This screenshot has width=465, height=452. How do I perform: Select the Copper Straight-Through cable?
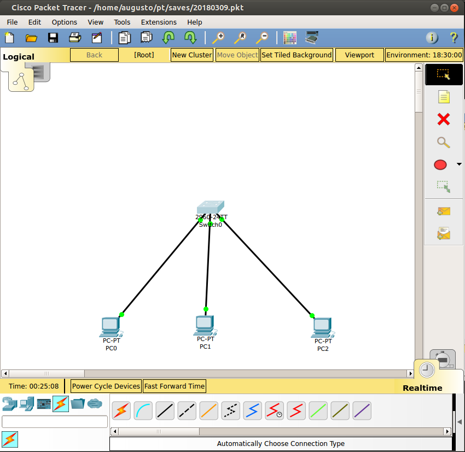pos(165,410)
